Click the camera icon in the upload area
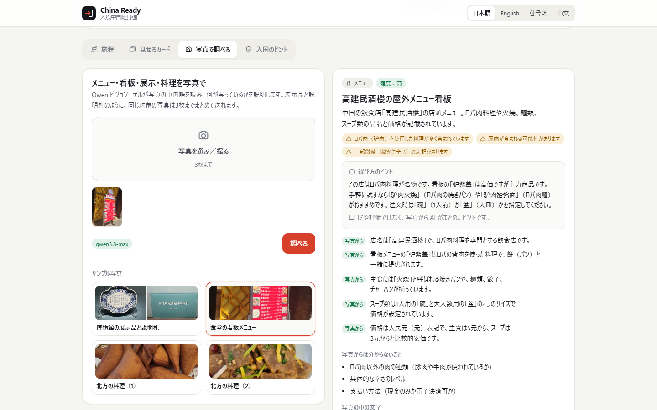 click(x=203, y=135)
